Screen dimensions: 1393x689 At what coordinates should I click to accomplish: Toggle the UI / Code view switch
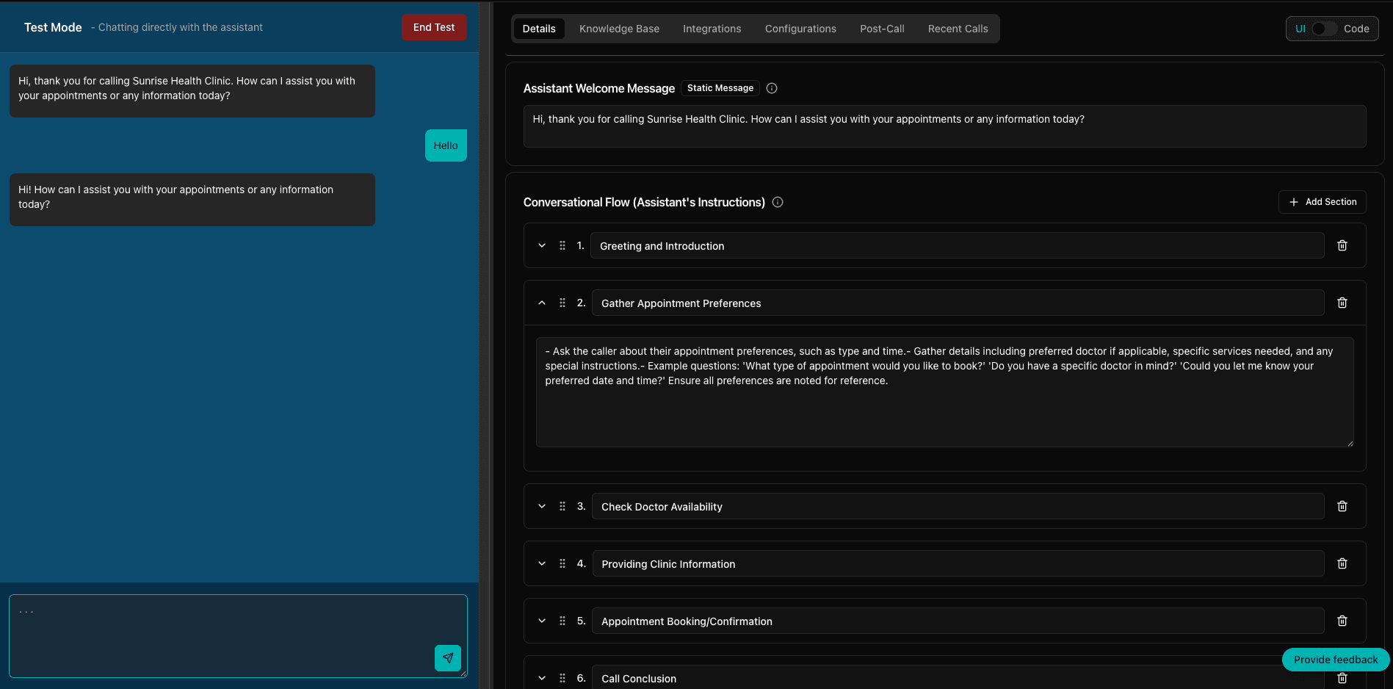coord(1324,29)
